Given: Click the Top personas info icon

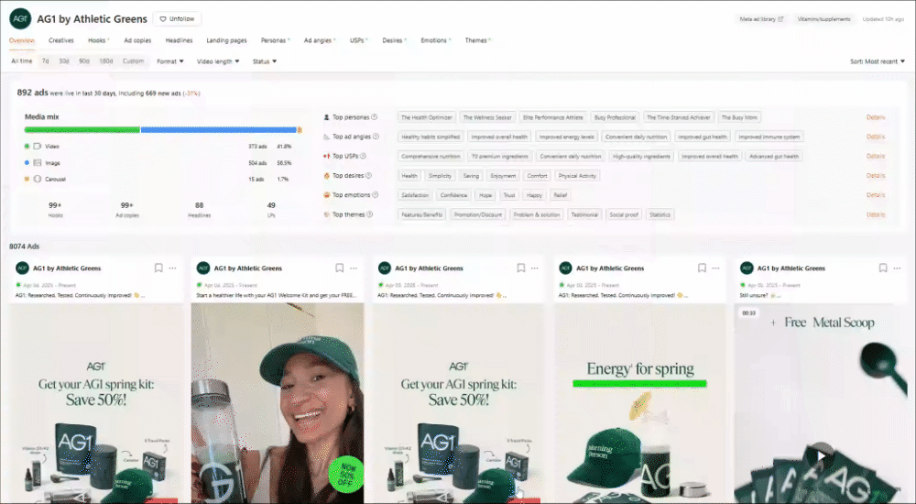Looking at the screenshot, I should 375,117.
